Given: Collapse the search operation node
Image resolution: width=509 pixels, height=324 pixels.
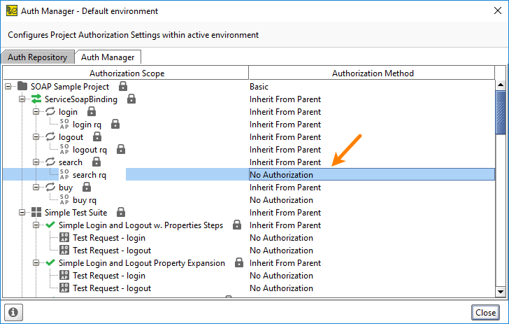Looking at the screenshot, I should [36, 162].
